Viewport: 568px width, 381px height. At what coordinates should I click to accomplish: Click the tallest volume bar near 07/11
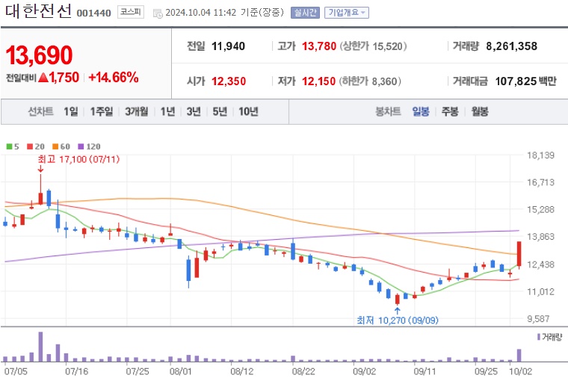tap(40, 347)
